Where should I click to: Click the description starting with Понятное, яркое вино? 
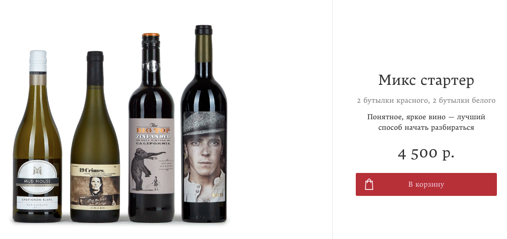click(x=426, y=122)
